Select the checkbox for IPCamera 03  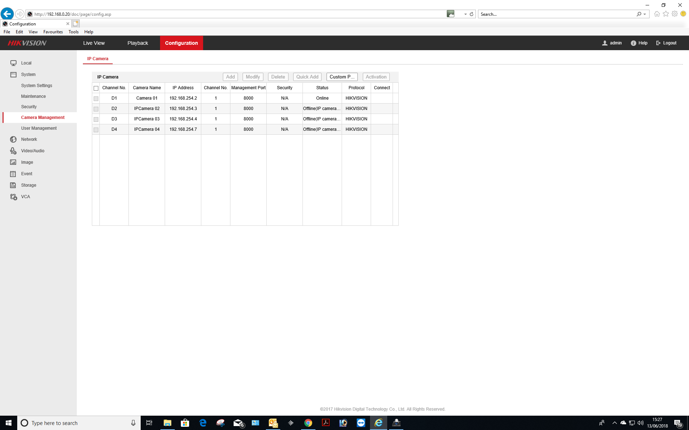96,119
